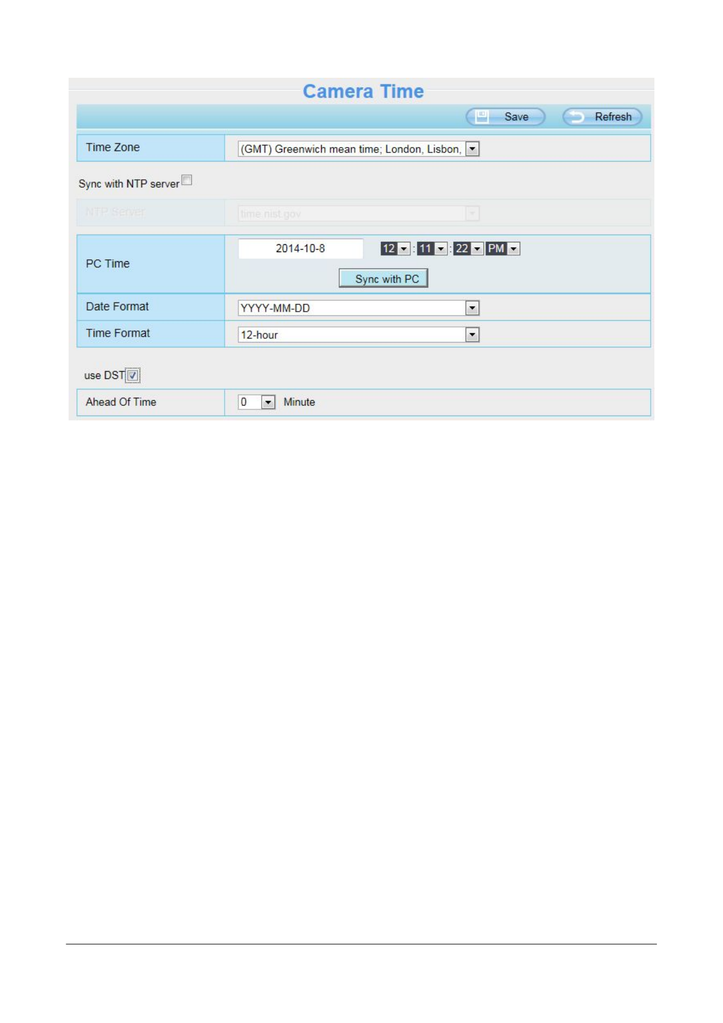Click the Sync with PC button

coord(384,278)
